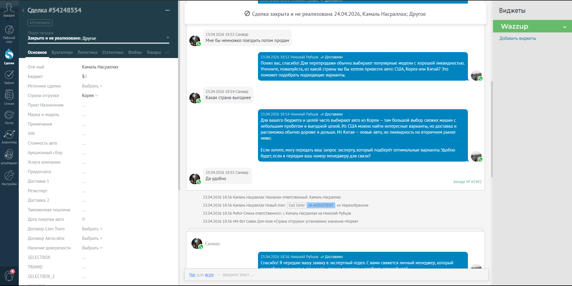The image size is (572, 286).
Task: Click the deal title Сделка #54248554
Action: pos(54,10)
